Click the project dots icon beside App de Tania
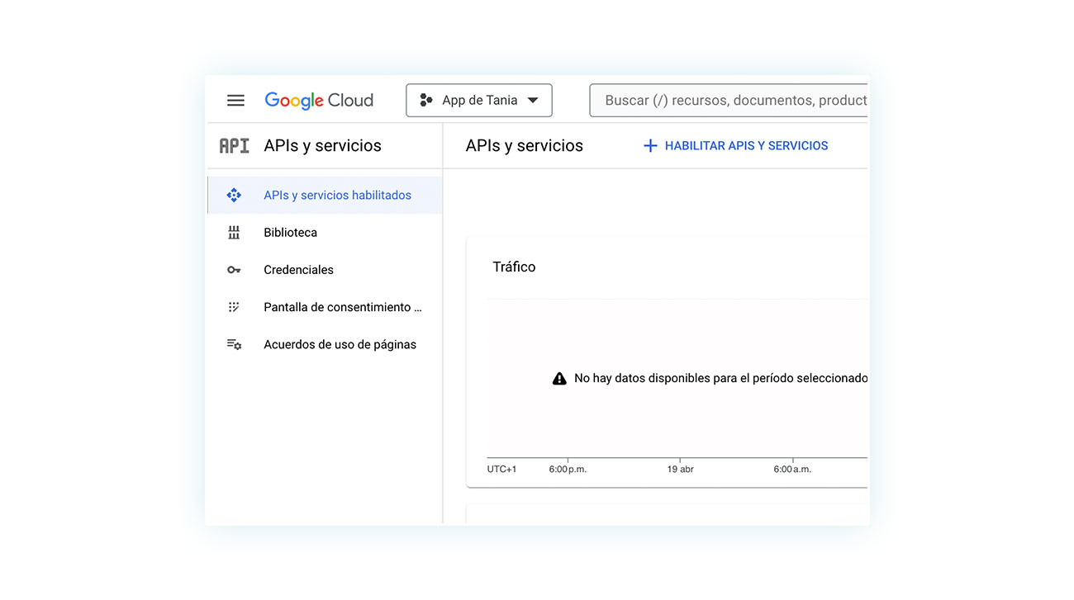The height and width of the screenshot is (600, 1074). pyautogui.click(x=426, y=101)
